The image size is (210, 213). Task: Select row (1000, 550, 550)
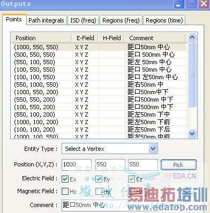(99, 47)
